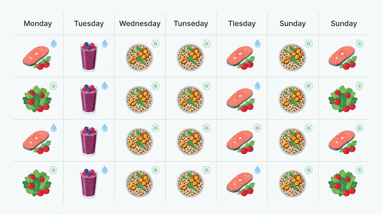
Task: Select the salad meal in Monday's second row
Action: [37, 99]
